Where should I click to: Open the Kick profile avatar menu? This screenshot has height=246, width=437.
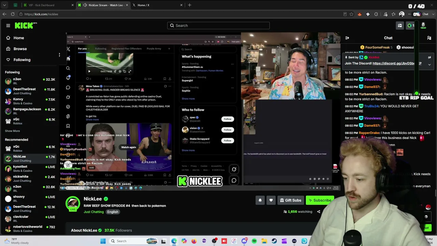click(423, 26)
